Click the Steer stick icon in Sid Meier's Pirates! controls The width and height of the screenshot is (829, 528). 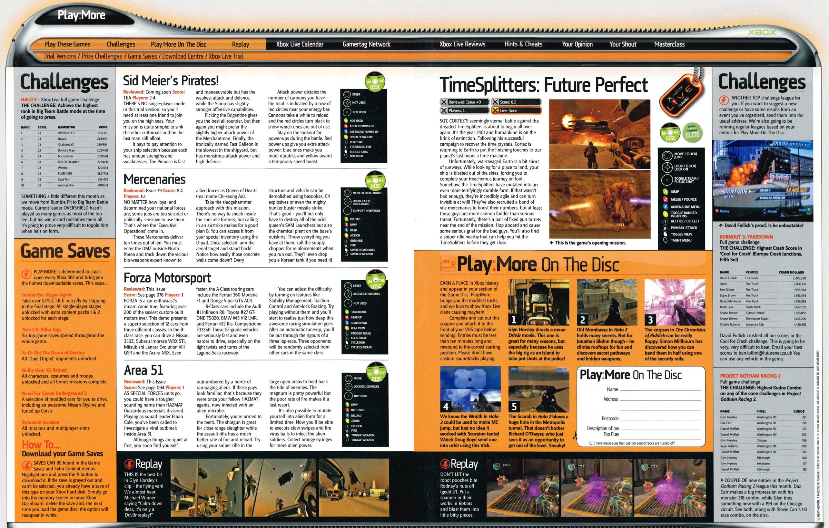coord(347,94)
